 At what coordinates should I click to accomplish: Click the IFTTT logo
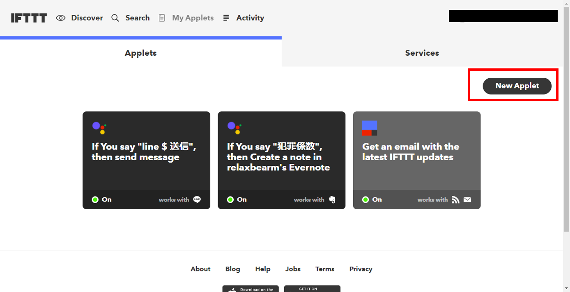point(29,18)
